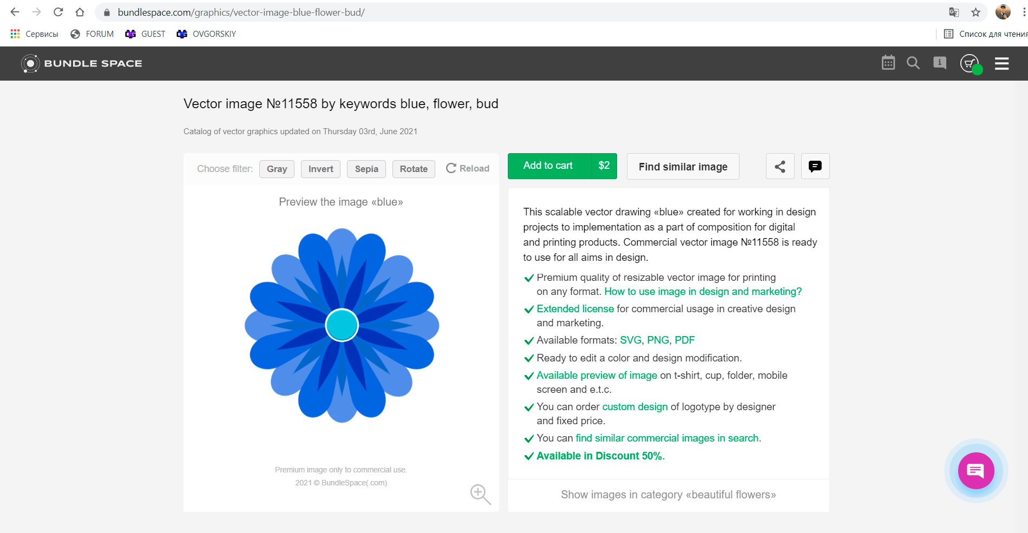1028x533 pixels.
Task: Click the blue flower preview image
Action: point(342,325)
